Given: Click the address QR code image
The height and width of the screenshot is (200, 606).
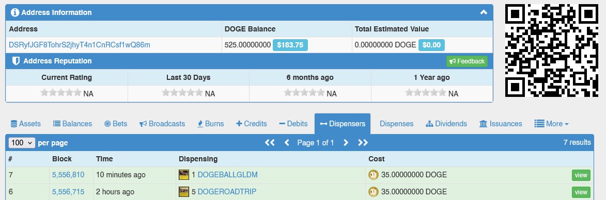Looking at the screenshot, I should pos(552,51).
